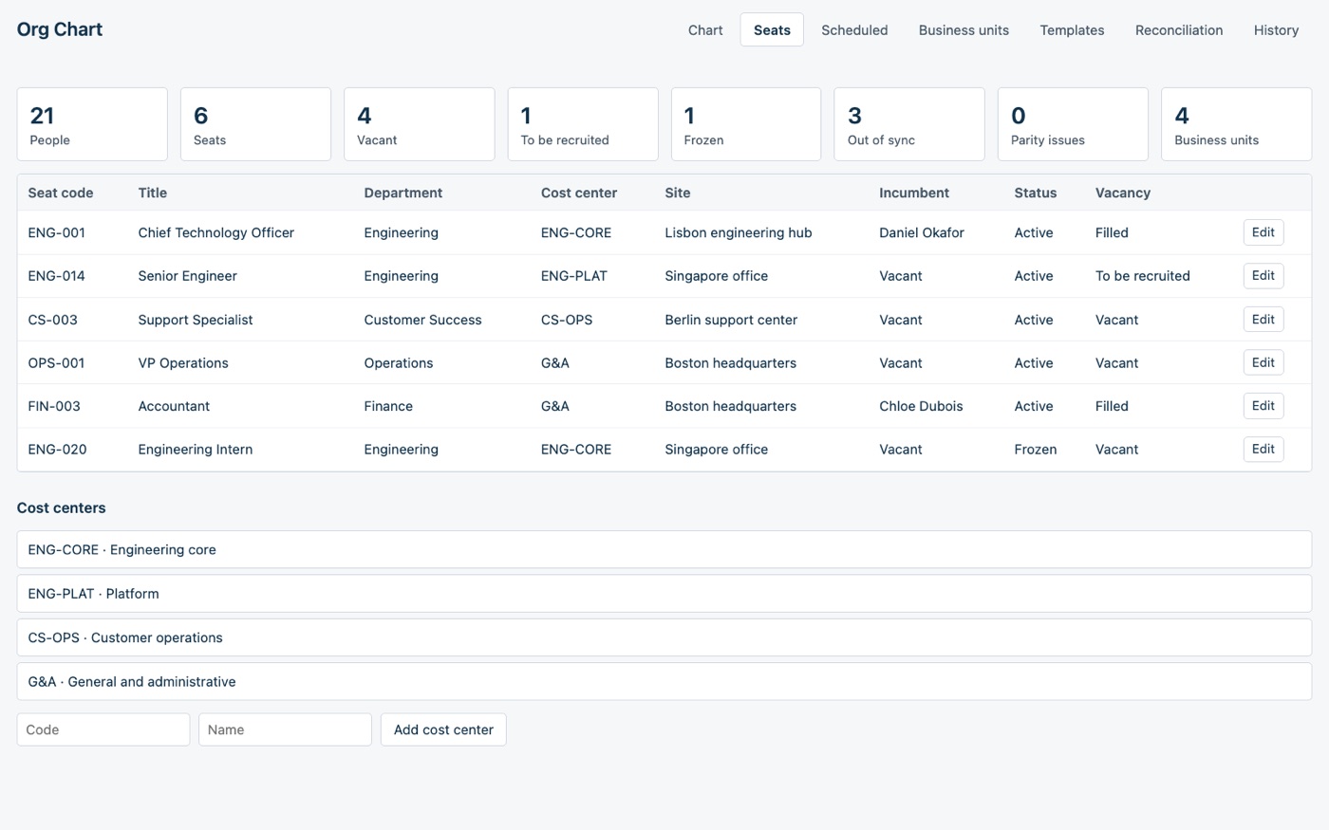Click the Vacancy column header
1329x830 pixels.
1123,193
